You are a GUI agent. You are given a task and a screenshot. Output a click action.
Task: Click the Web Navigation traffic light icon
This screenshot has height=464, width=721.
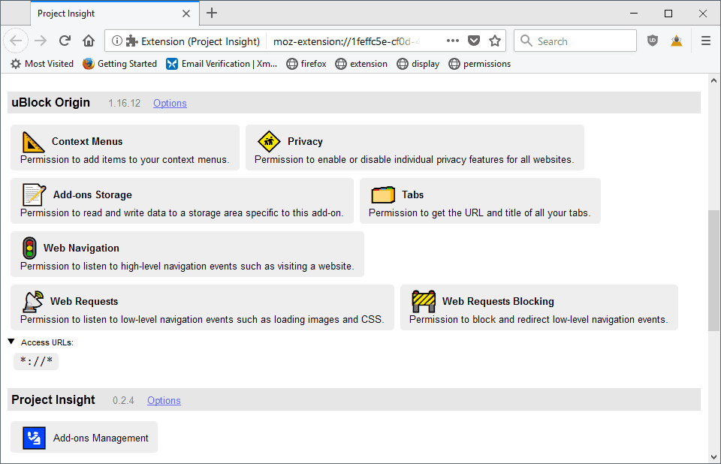pos(29,249)
